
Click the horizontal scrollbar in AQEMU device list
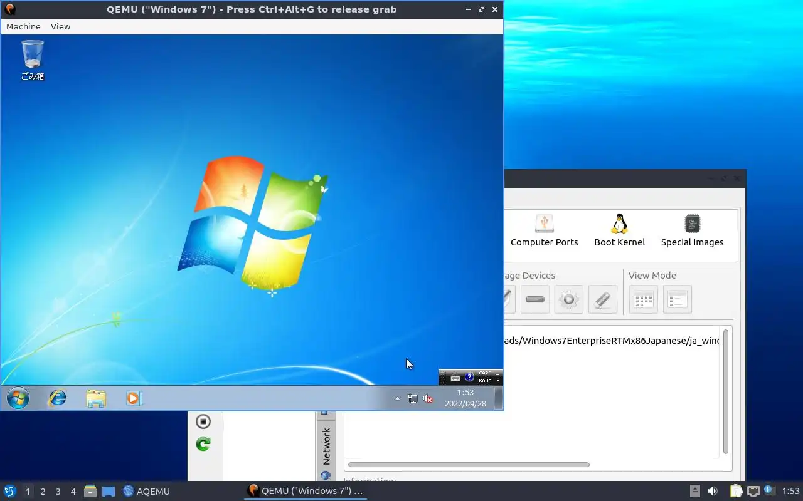pos(469,465)
